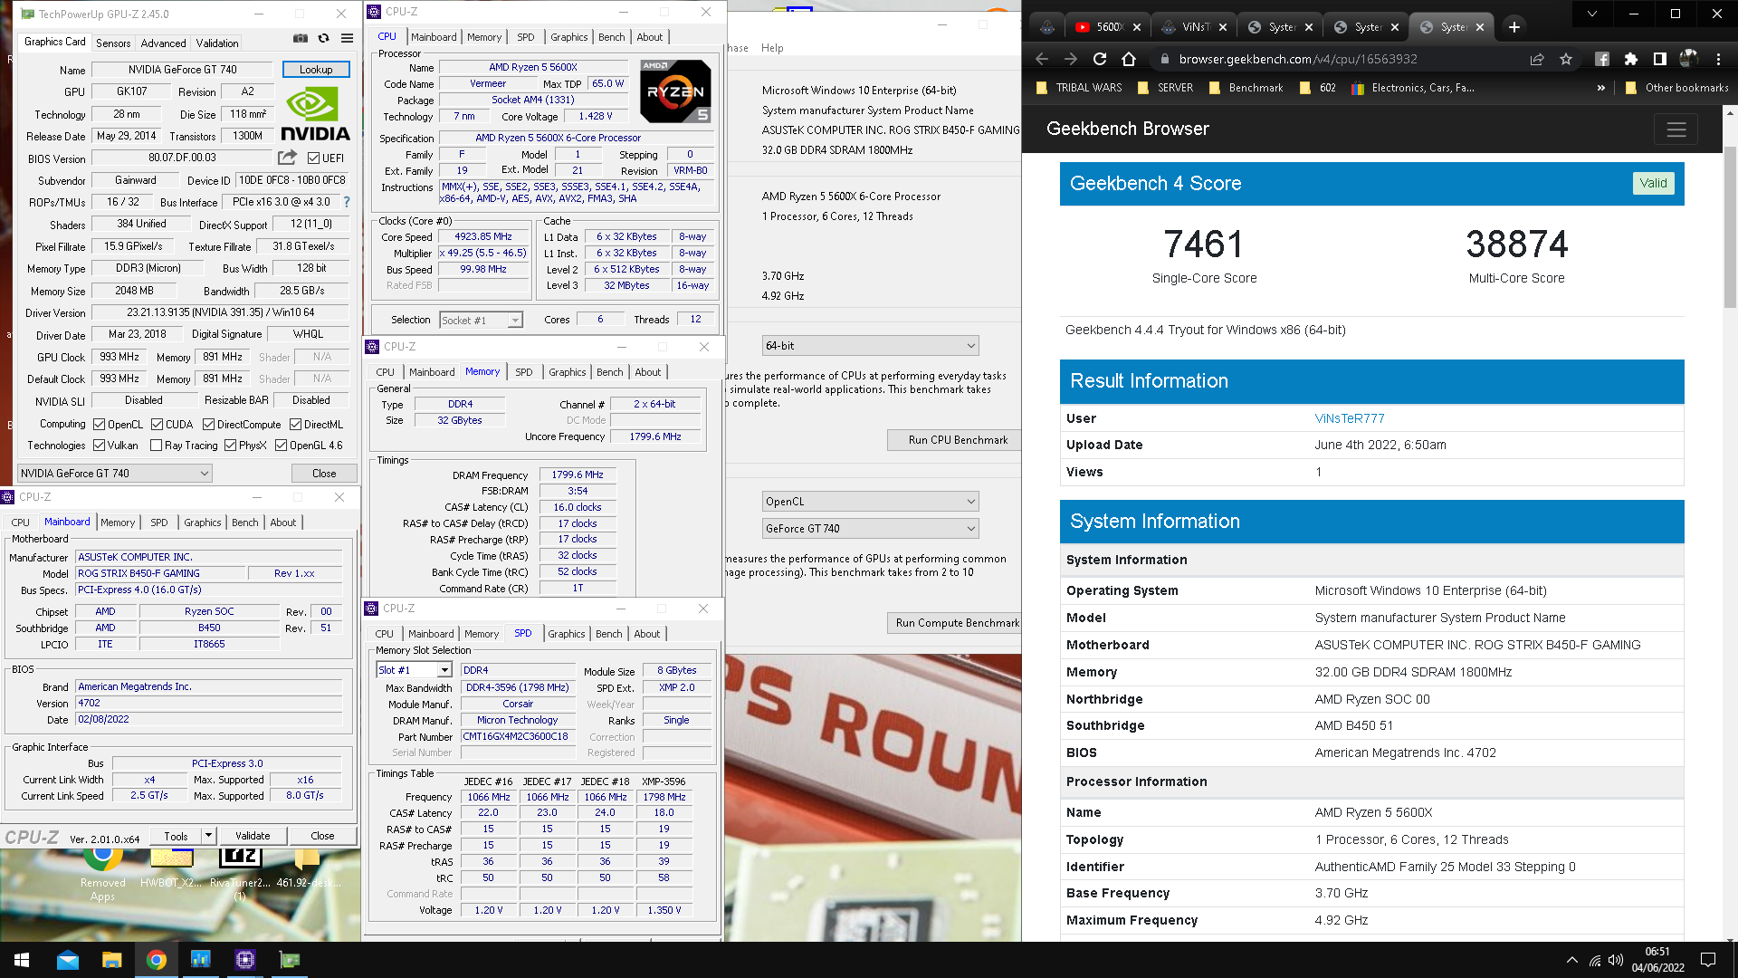
Task: Open Chrome's three-dot menu
Action: pos(1718,59)
